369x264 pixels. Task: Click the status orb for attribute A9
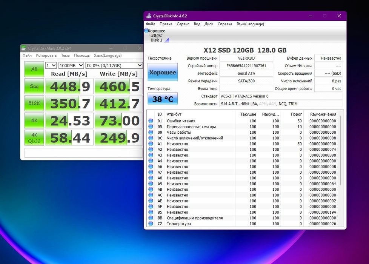click(151, 184)
